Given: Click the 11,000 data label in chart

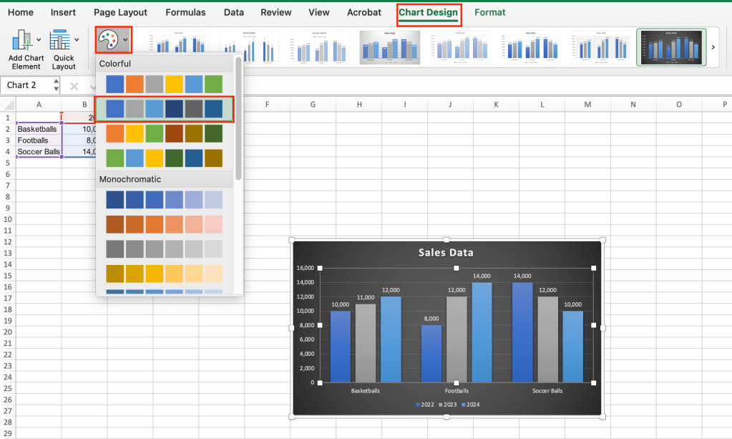Looking at the screenshot, I should pyautogui.click(x=366, y=297).
